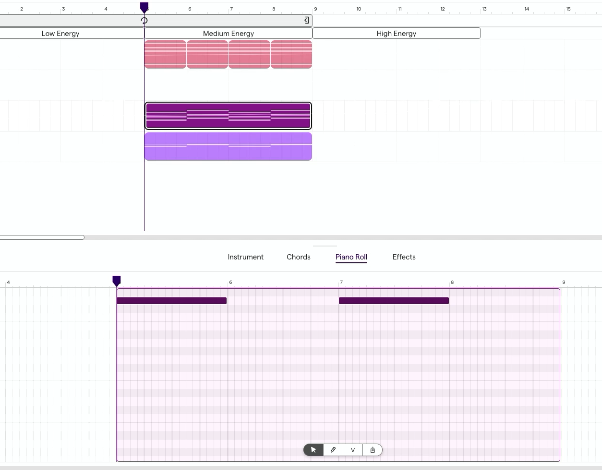
Task: Click the loop end bracket handle
Action: (307, 20)
